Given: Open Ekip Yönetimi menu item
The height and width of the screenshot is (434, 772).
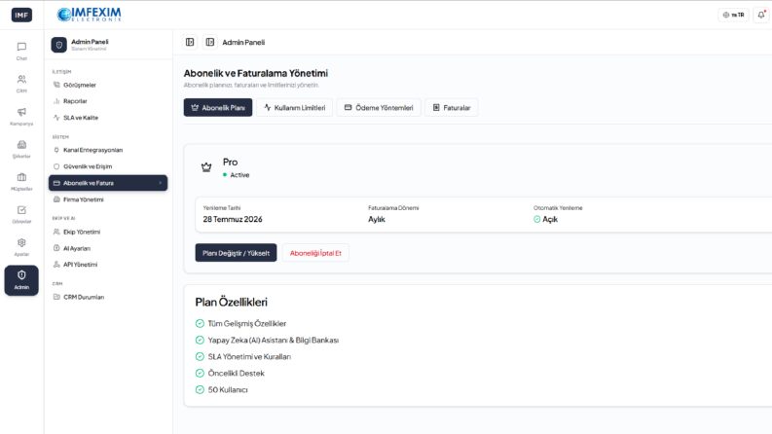Looking at the screenshot, I should pos(82,232).
